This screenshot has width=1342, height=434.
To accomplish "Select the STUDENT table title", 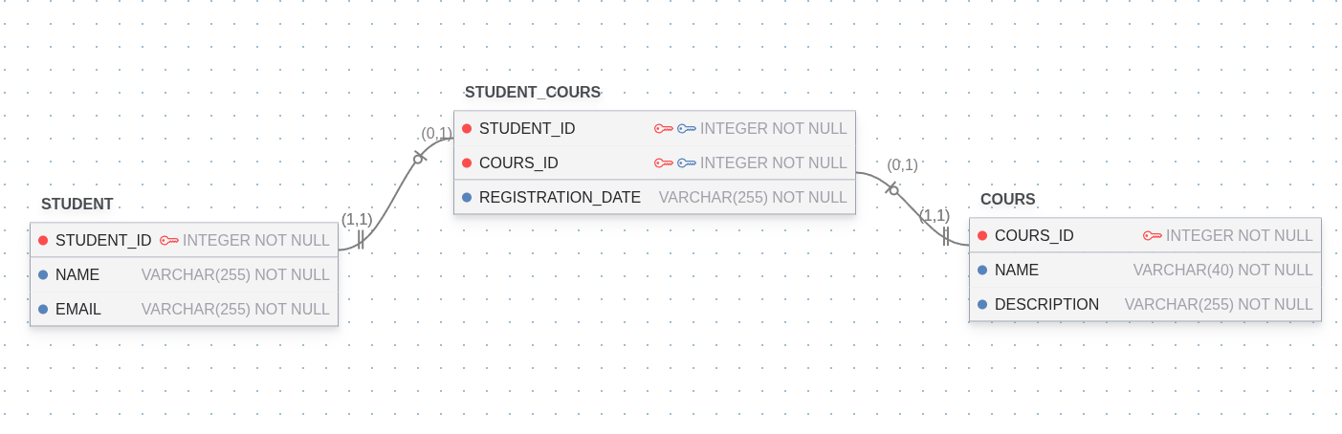I will point(77,205).
